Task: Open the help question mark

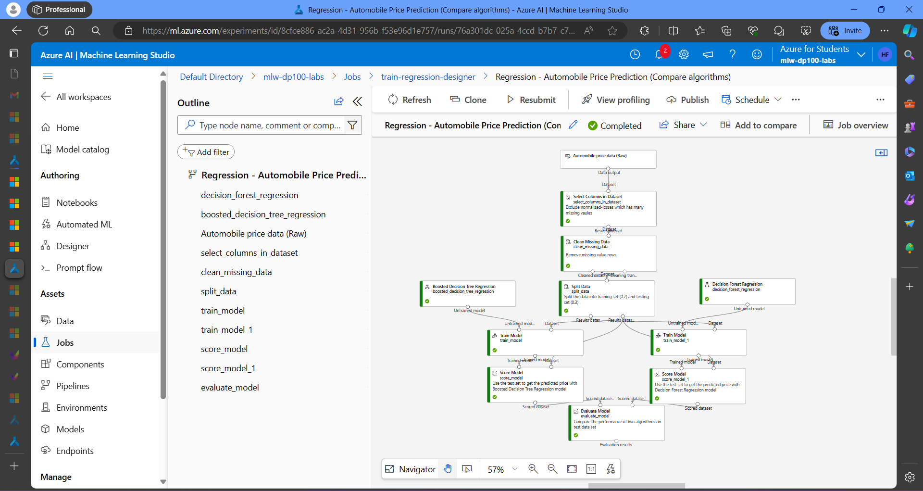Action: tap(732, 55)
